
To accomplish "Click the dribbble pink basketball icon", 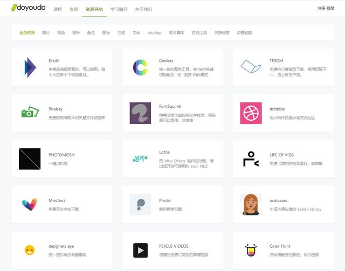I will tap(251, 113).
